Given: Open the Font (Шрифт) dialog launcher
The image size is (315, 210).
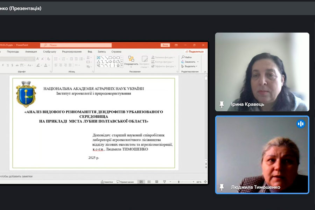Looking at the screenshot, I should pos(51,71).
